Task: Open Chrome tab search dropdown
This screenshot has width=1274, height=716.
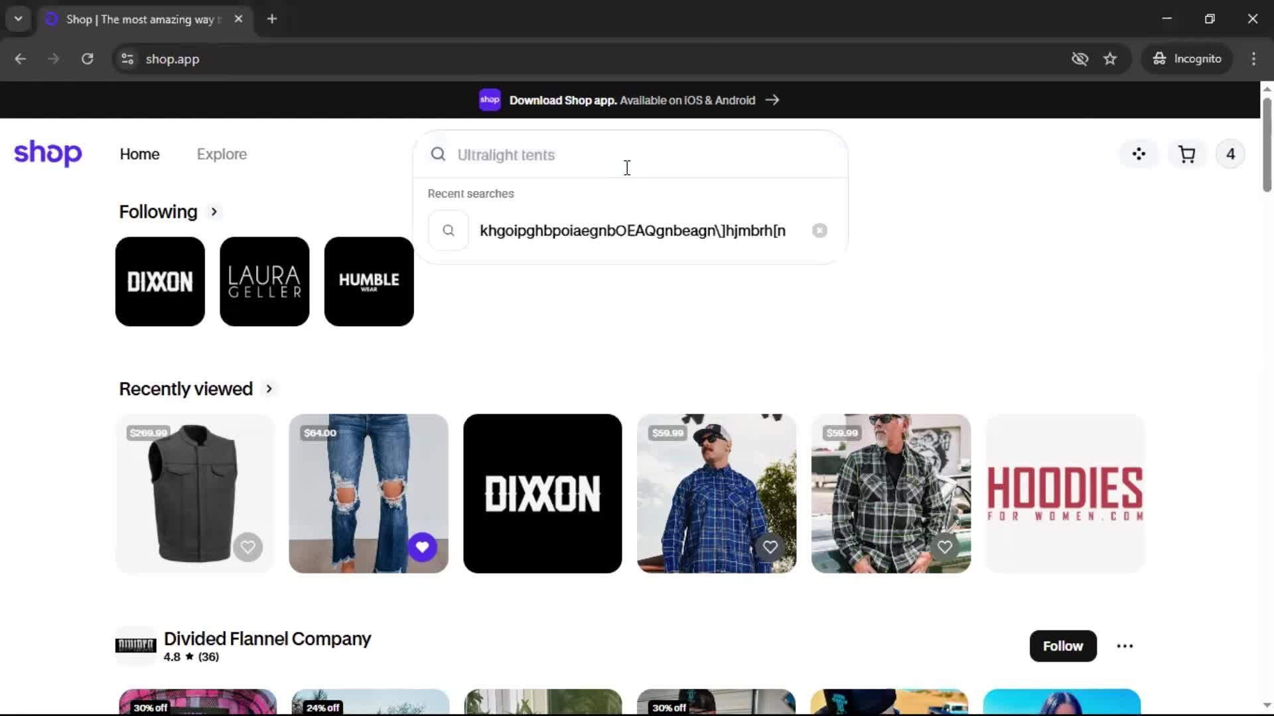Action: [x=19, y=19]
